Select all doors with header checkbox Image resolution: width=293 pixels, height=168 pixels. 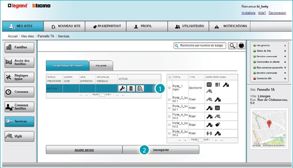(x=170, y=77)
